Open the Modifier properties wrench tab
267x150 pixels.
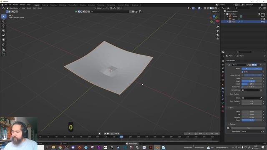click(223, 88)
